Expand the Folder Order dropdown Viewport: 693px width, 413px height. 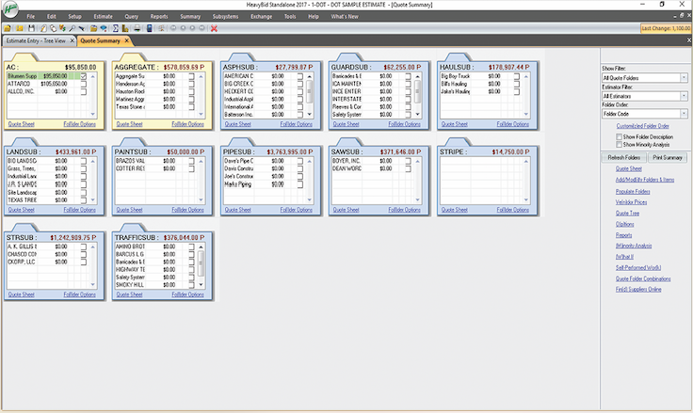[x=684, y=113]
